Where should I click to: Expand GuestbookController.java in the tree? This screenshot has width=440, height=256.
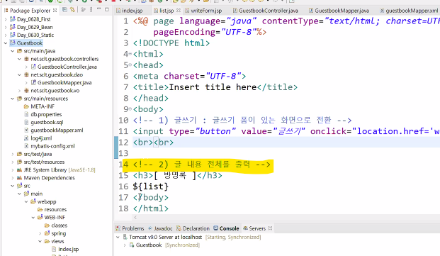click(26, 67)
